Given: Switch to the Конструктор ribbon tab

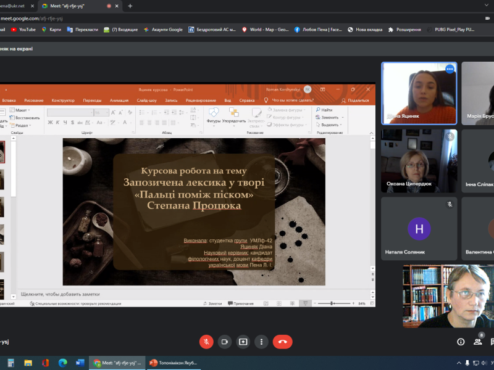Looking at the screenshot, I should pyautogui.click(x=63, y=100).
